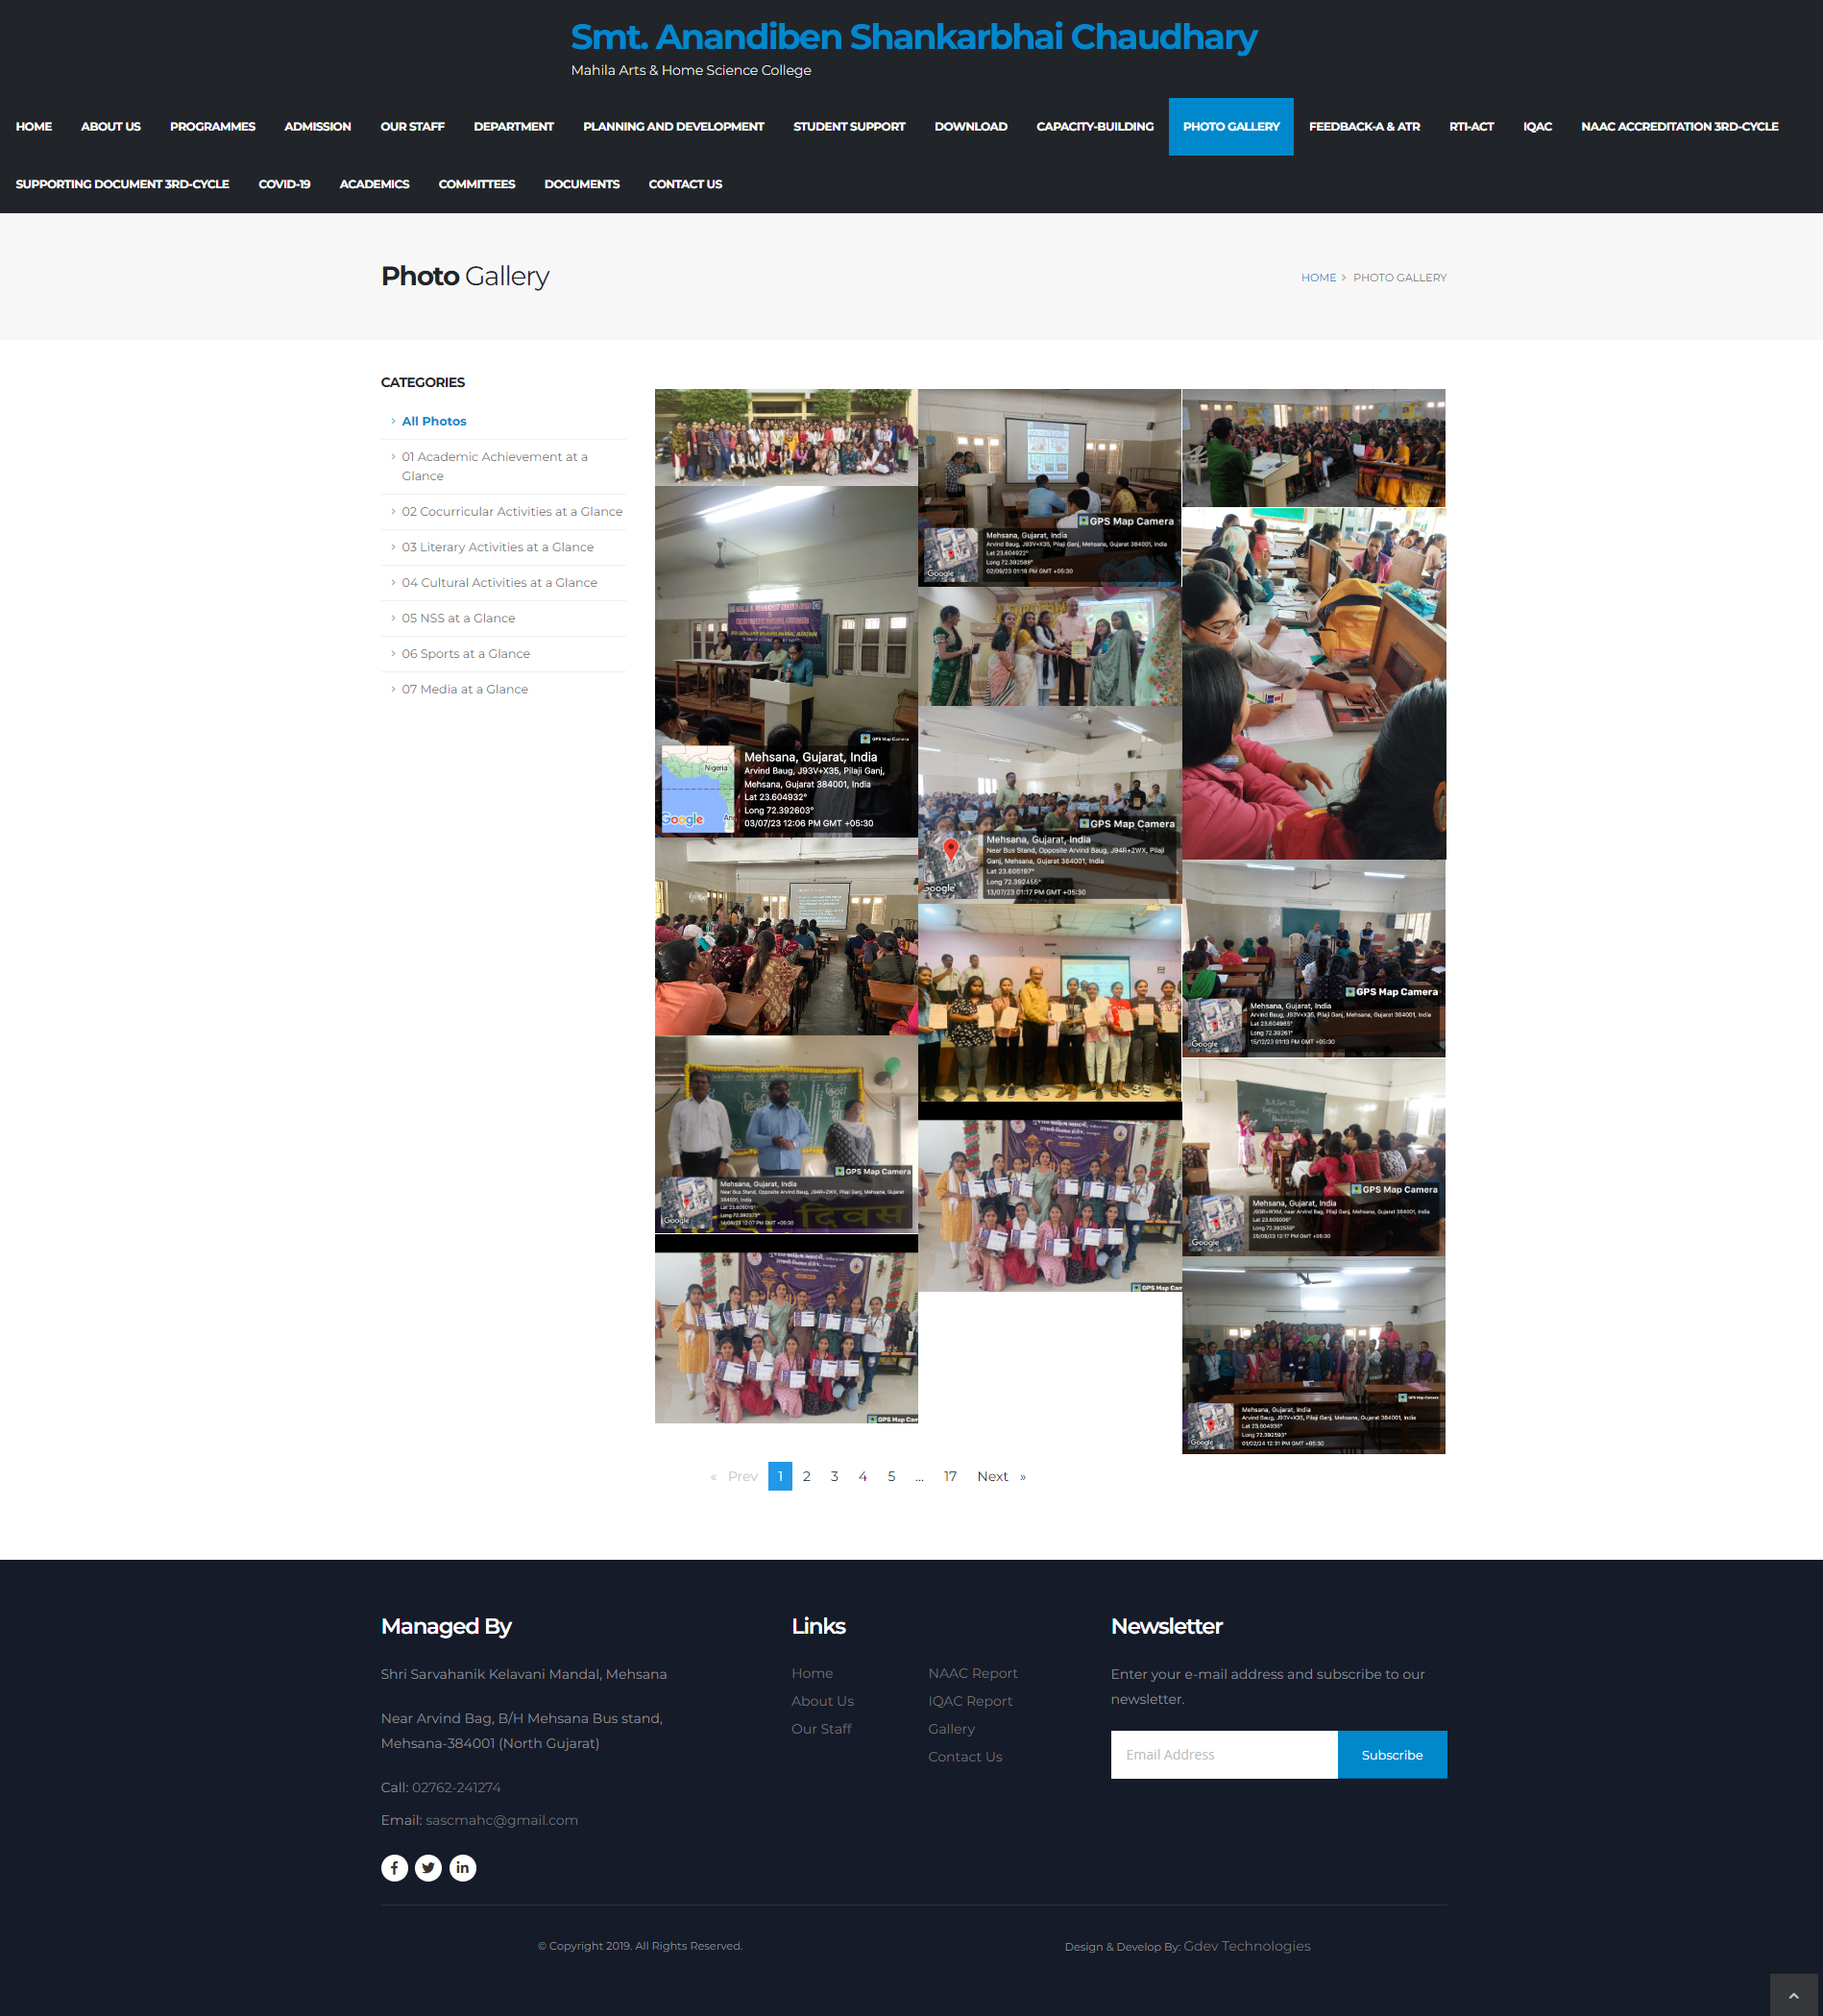Open the STUDENT SUPPORT menu item
This screenshot has height=2016, width=1823.
[848, 126]
